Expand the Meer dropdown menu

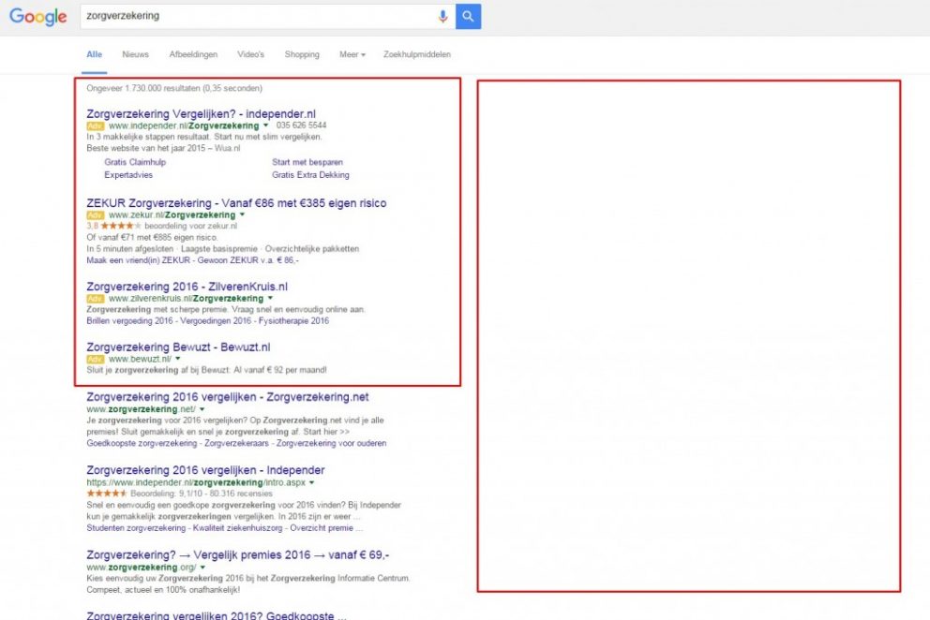[x=352, y=54]
